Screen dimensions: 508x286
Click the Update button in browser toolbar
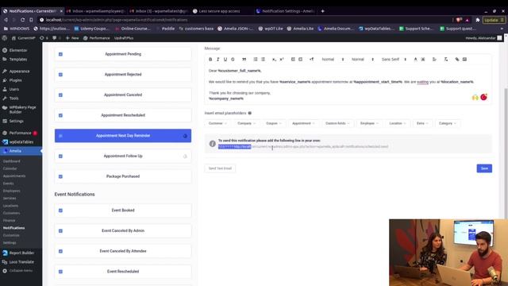494,20
